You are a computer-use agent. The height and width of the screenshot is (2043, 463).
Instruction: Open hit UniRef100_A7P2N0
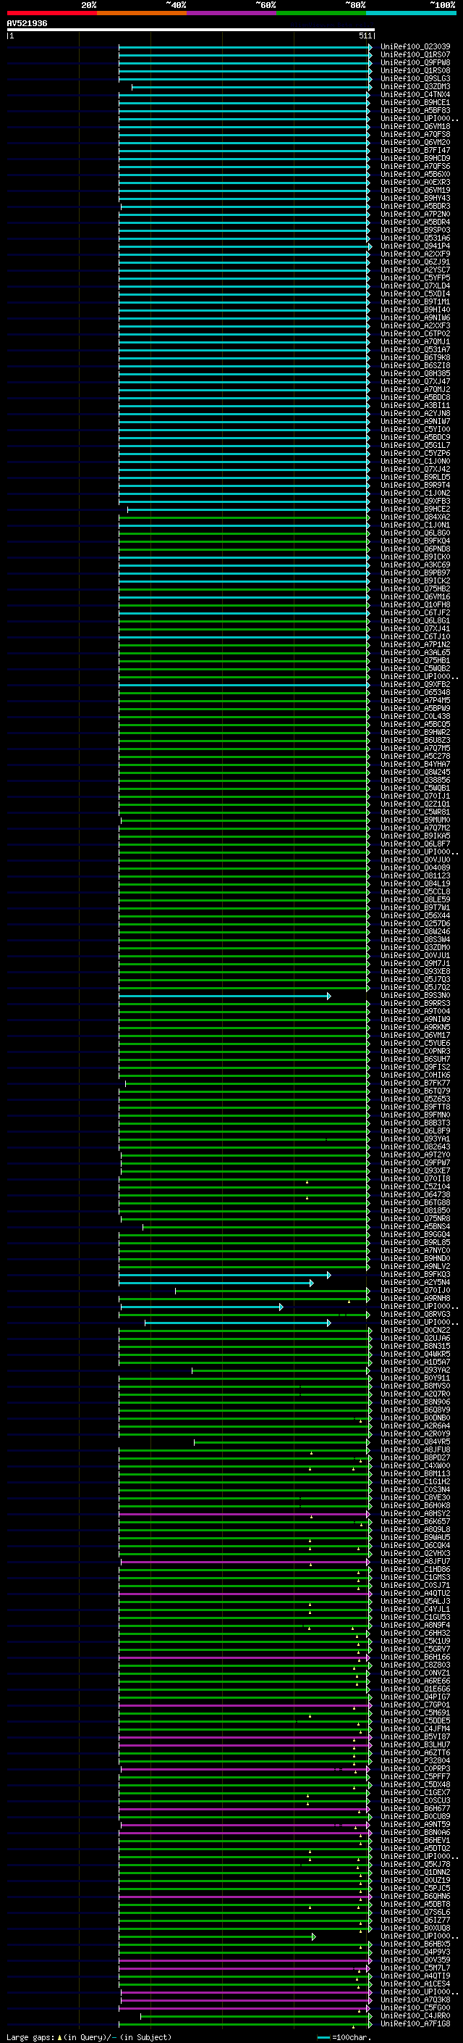click(x=415, y=214)
